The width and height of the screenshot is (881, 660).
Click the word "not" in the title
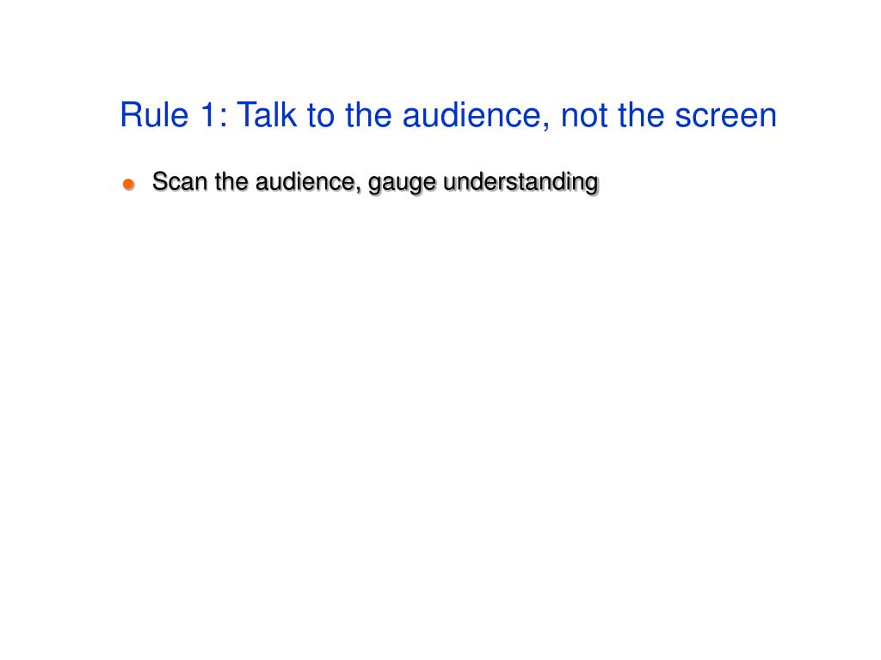[x=583, y=116]
